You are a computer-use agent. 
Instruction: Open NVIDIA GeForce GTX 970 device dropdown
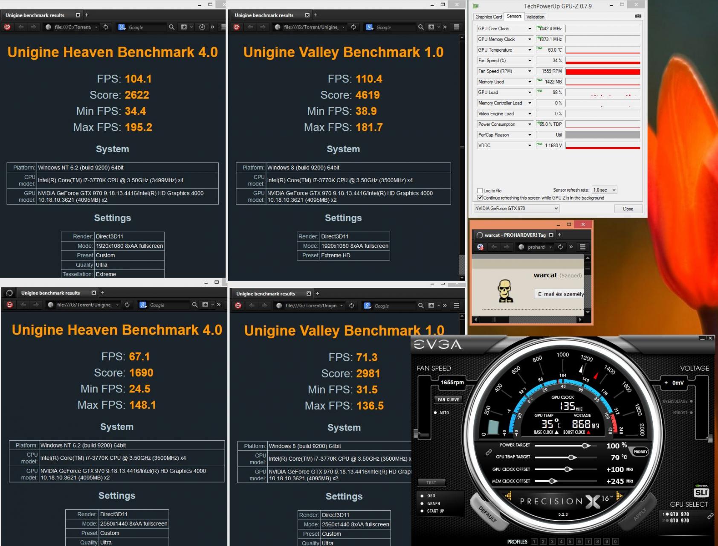point(516,208)
